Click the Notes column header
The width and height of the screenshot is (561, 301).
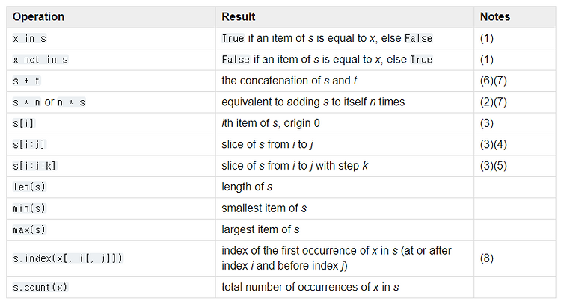click(x=495, y=16)
